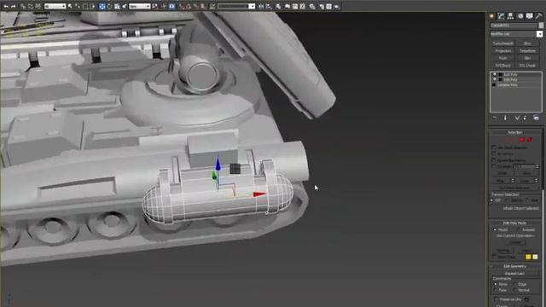Toggle the Snaps Toggle icon

coord(181,6)
